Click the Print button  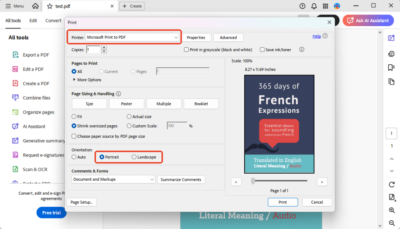pyautogui.click(x=283, y=202)
